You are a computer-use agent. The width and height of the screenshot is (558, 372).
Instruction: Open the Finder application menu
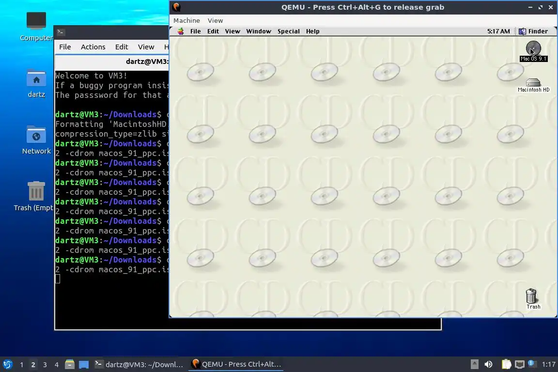(533, 31)
